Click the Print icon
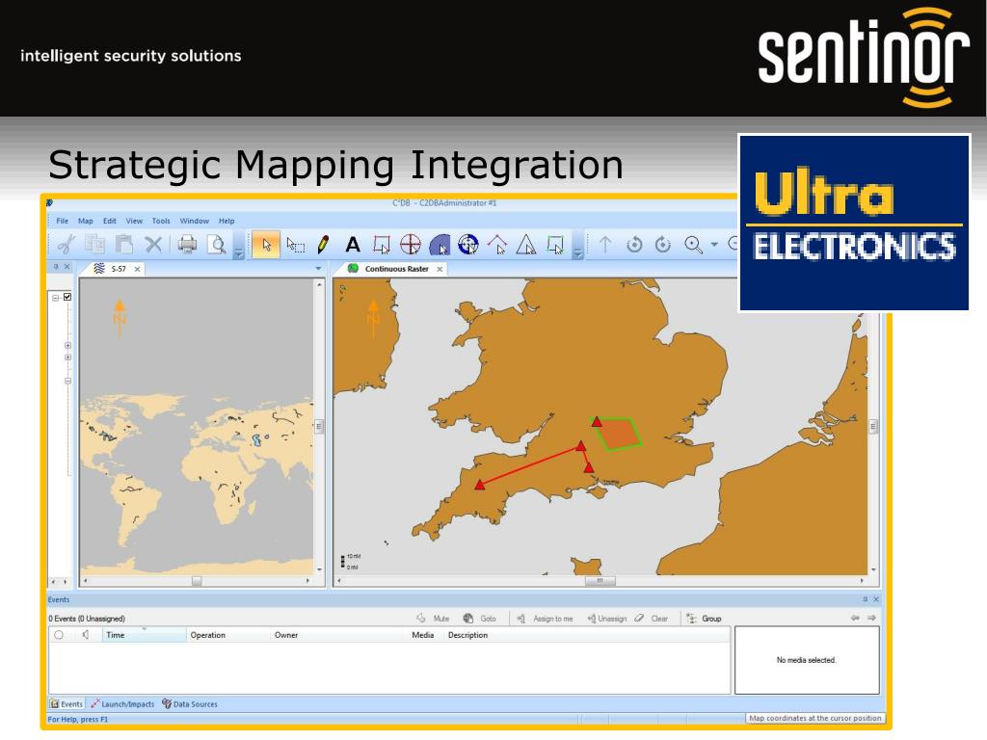Image resolution: width=987 pixels, height=740 pixels. point(187,244)
